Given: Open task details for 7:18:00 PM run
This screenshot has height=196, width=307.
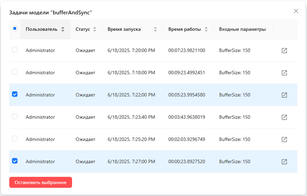Looking at the screenshot, I should click(284, 73).
